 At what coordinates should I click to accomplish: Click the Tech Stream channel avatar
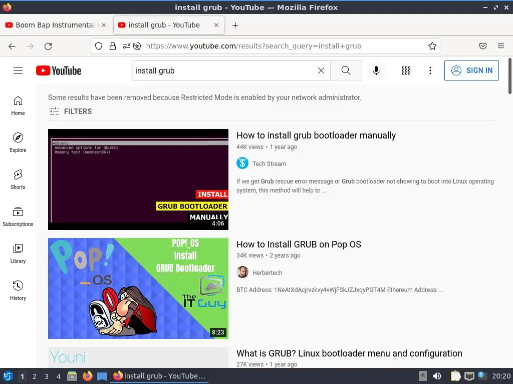pyautogui.click(x=242, y=163)
